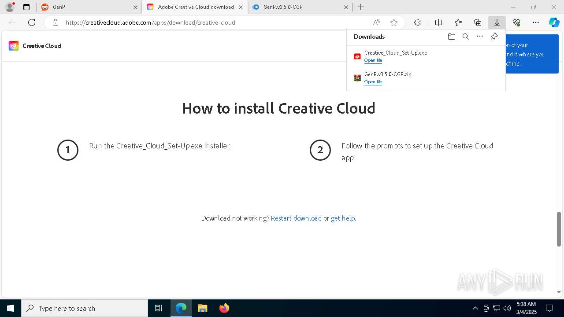This screenshot has height=317, width=564.
Task: Open more options in Downloads panel
Action: pyautogui.click(x=480, y=37)
